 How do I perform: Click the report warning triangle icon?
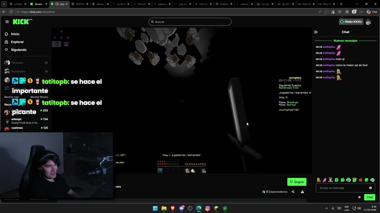302,192
